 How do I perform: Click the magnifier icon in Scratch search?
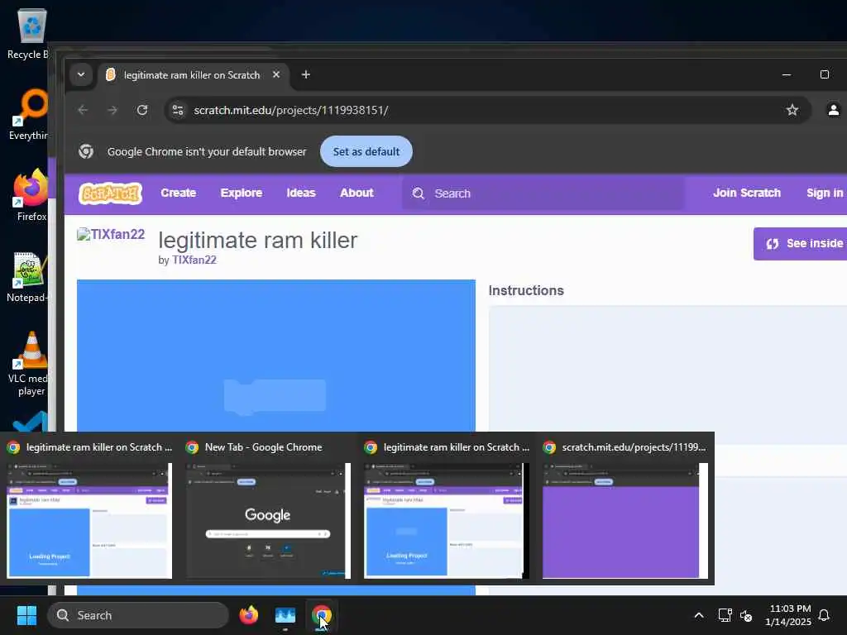[x=418, y=193]
